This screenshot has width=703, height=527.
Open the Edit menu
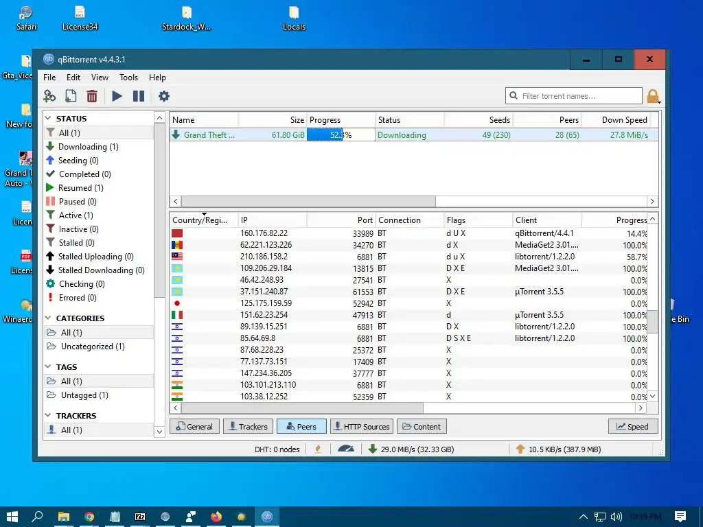point(73,78)
